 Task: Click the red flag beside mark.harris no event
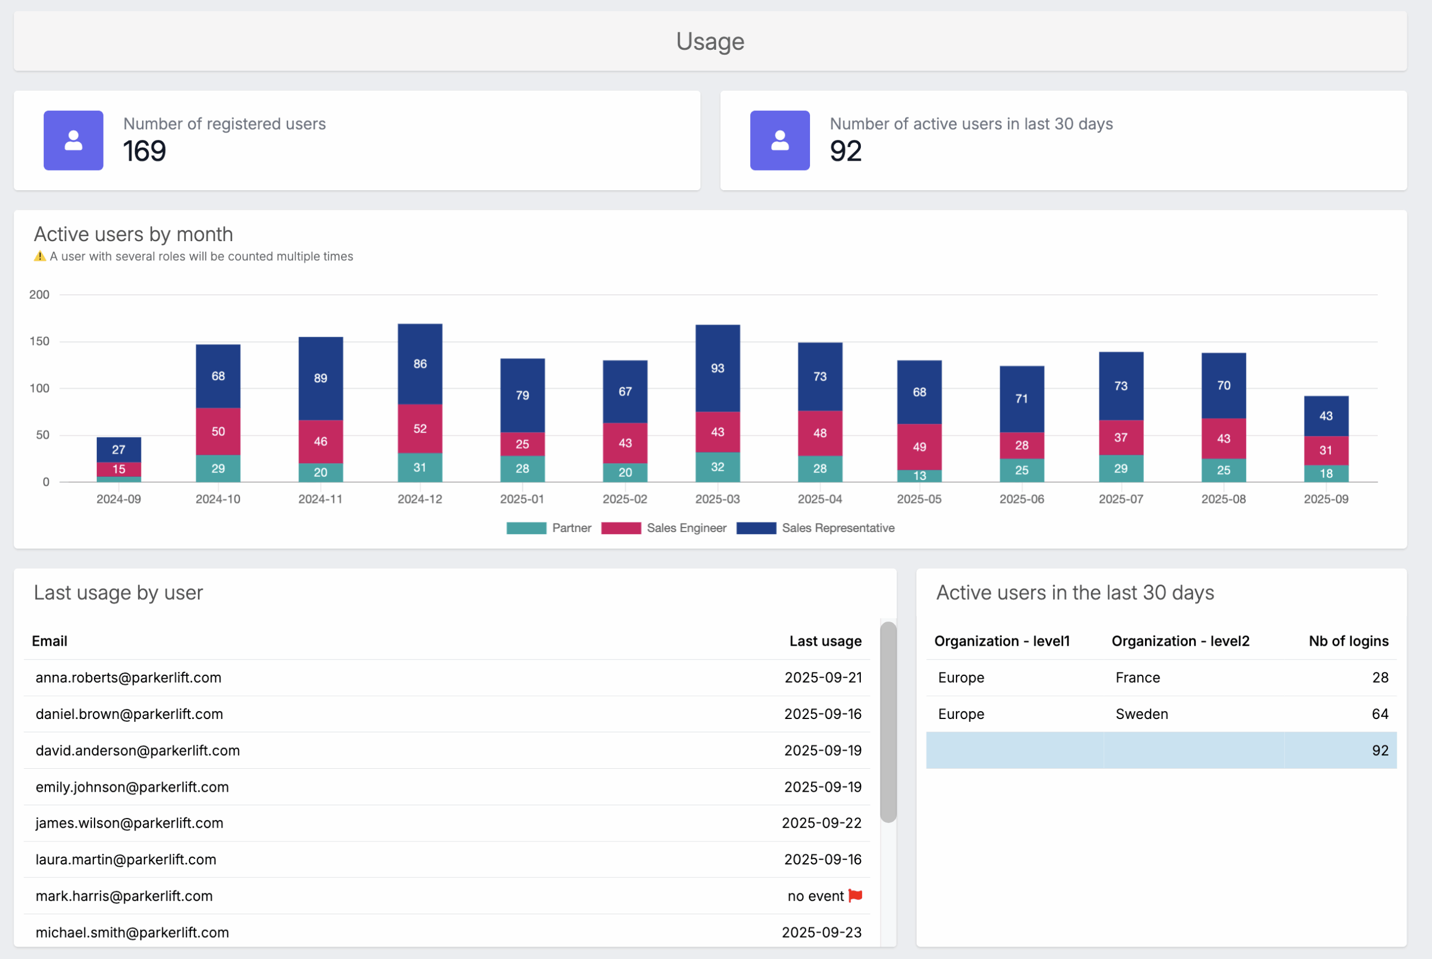pyautogui.click(x=855, y=895)
